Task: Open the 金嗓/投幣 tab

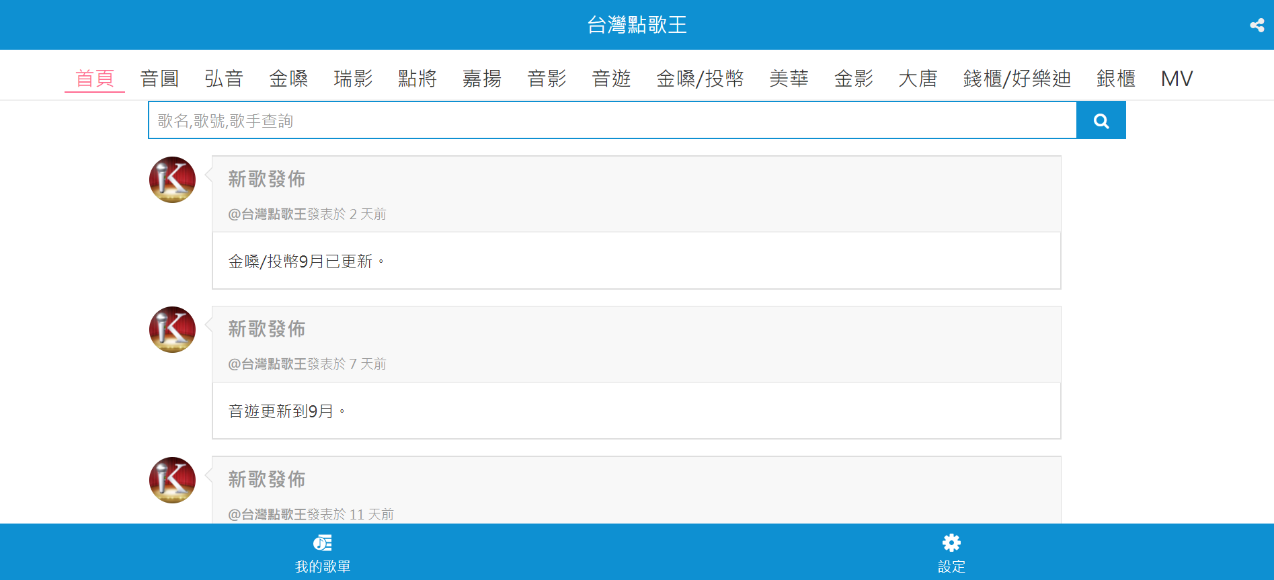Action: point(700,79)
